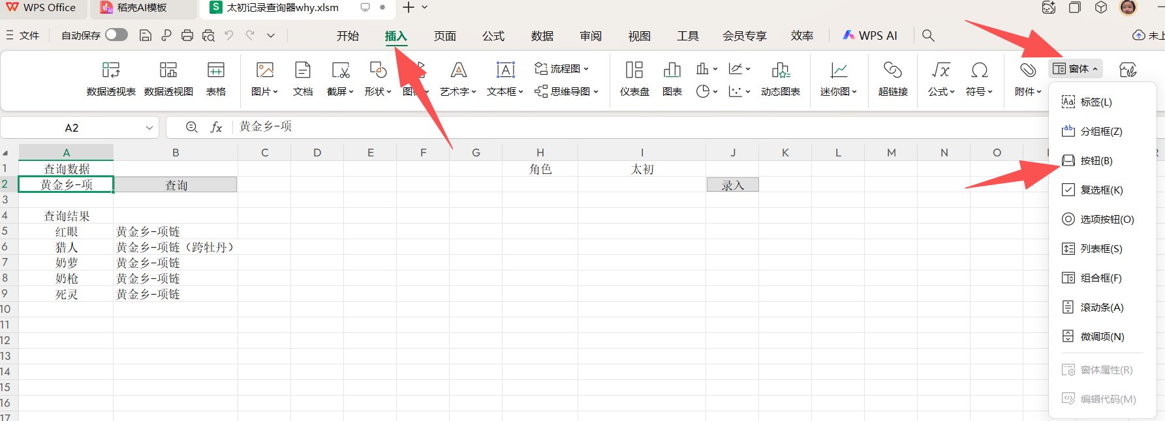Open a new tab with plus icon

coord(409,8)
